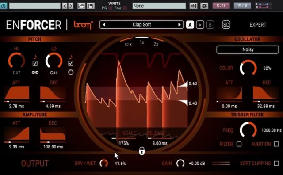Select the 2x speed tab
This screenshot has width=283, height=175.
click(x=156, y=44)
